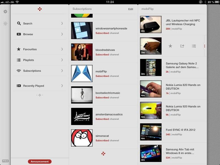The height and width of the screenshot is (165, 220).
Task: Select mobiFlip channel thumbnail
Action: [x=82, y=73]
